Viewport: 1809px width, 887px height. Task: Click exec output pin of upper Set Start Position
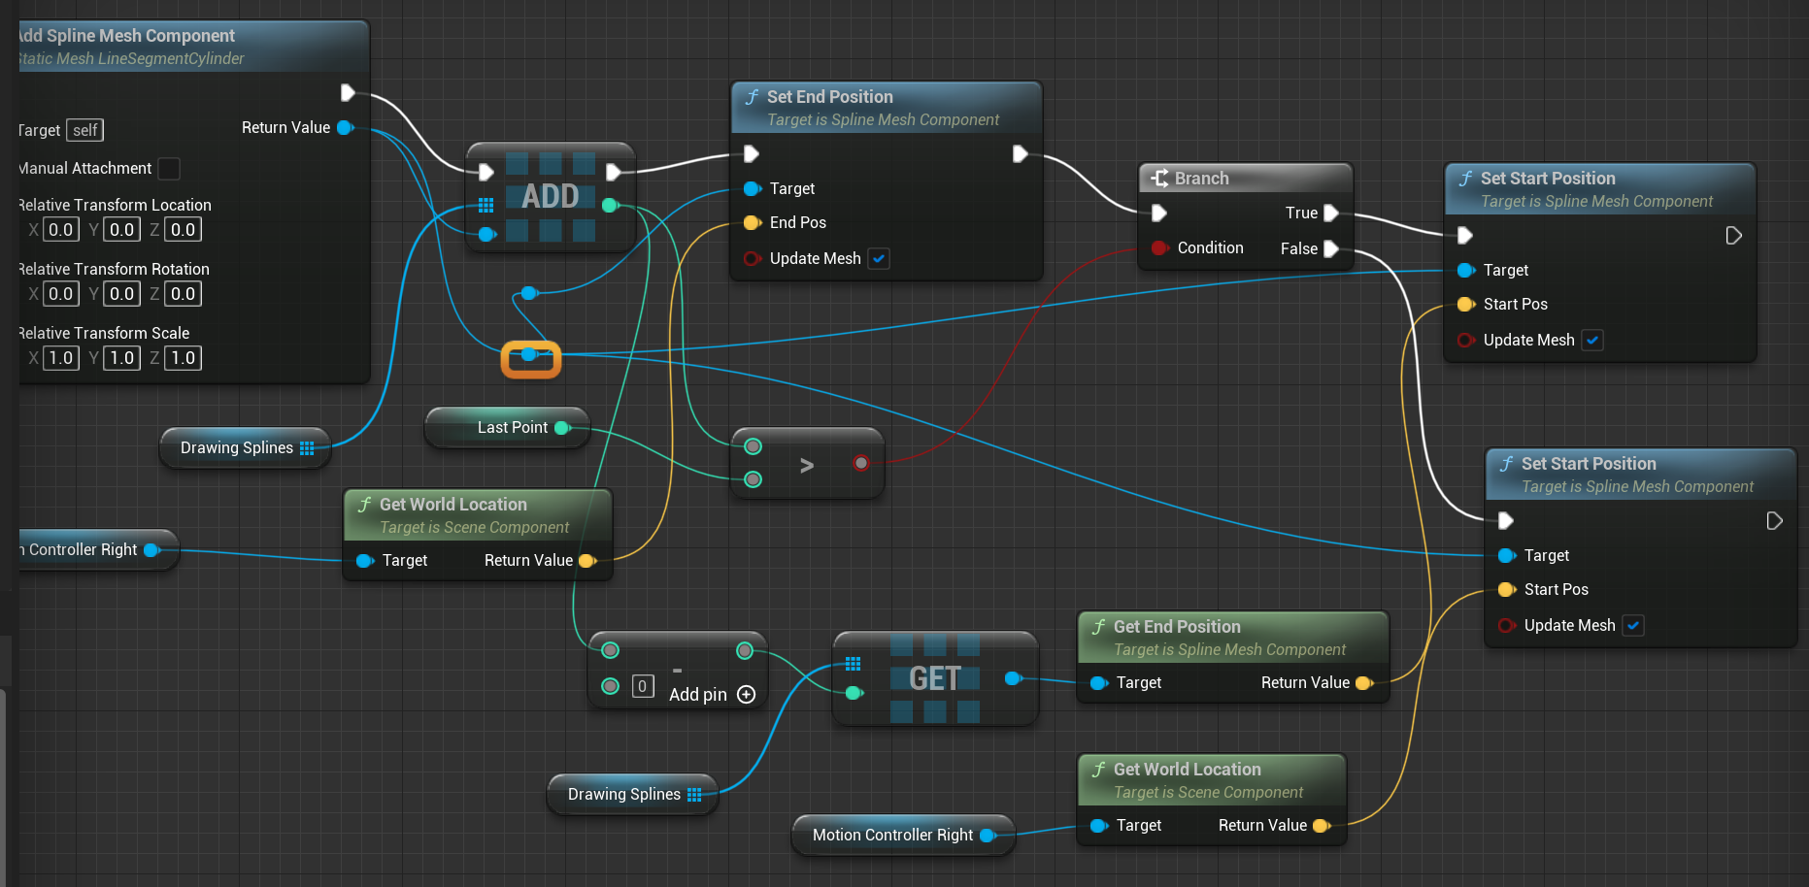pyautogui.click(x=1733, y=235)
